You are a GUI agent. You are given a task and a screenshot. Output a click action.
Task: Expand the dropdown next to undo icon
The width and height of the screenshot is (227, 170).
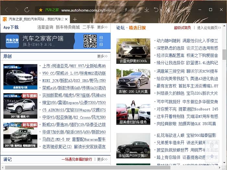[x=161, y=10]
